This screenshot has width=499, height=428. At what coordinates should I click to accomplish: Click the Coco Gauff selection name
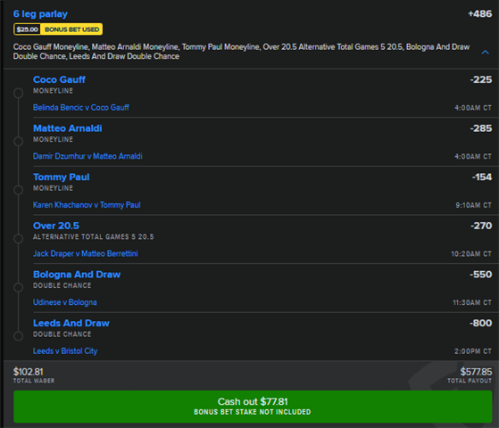coord(59,79)
